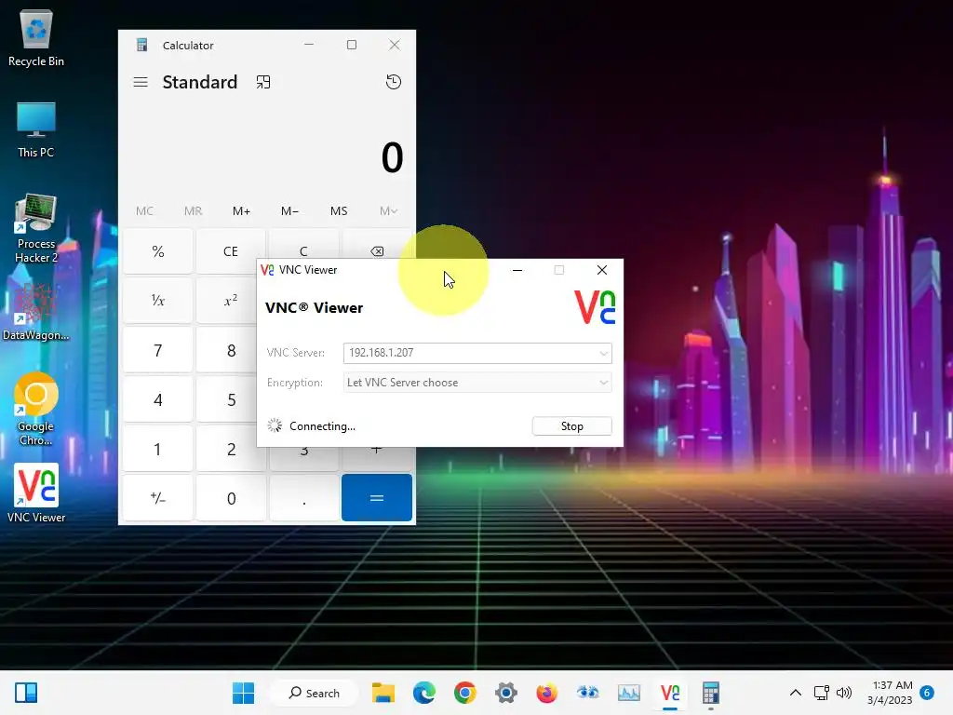This screenshot has width=953, height=715.
Task: Click the M+ memory add button
Action: [241, 211]
